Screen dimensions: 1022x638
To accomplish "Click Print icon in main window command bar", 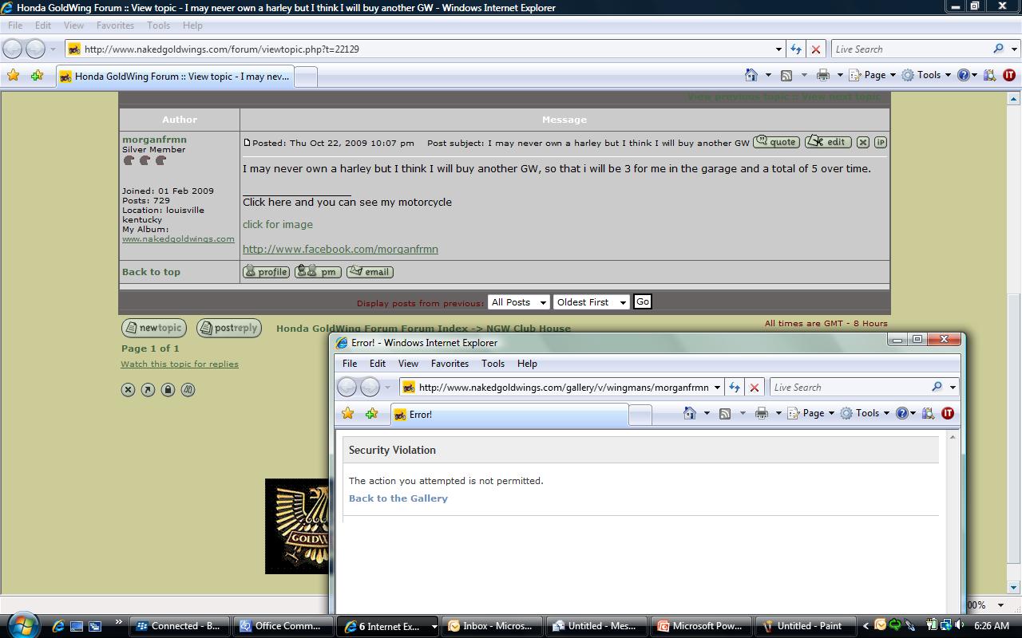I will pos(823,75).
